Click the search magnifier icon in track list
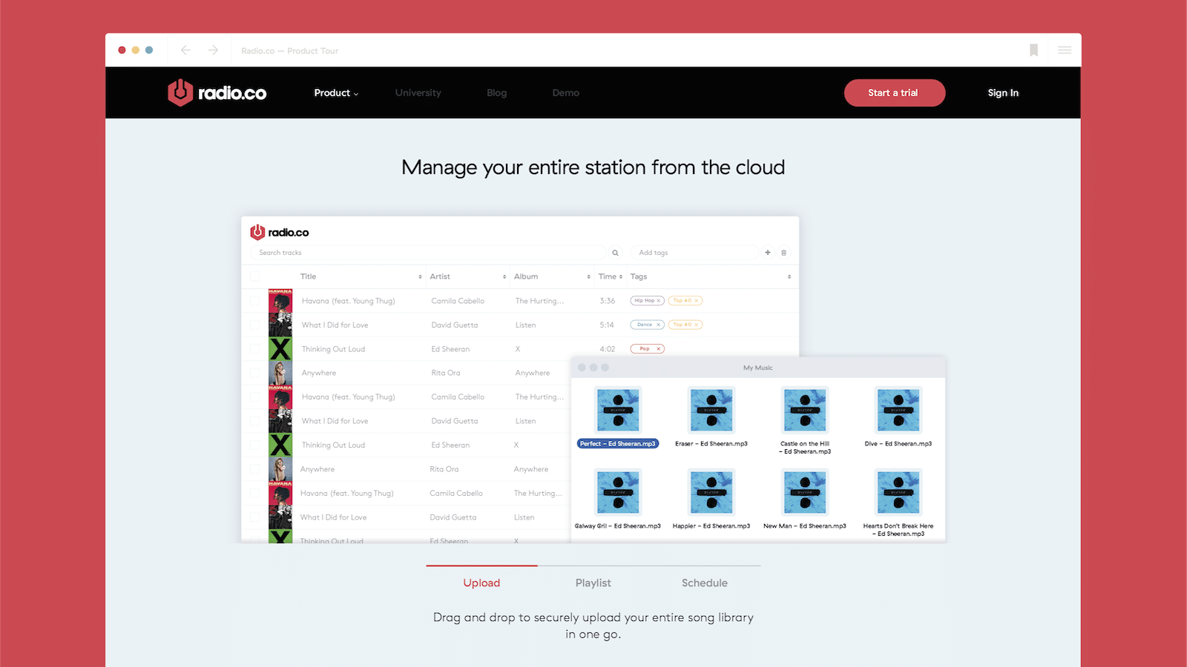 pos(615,253)
